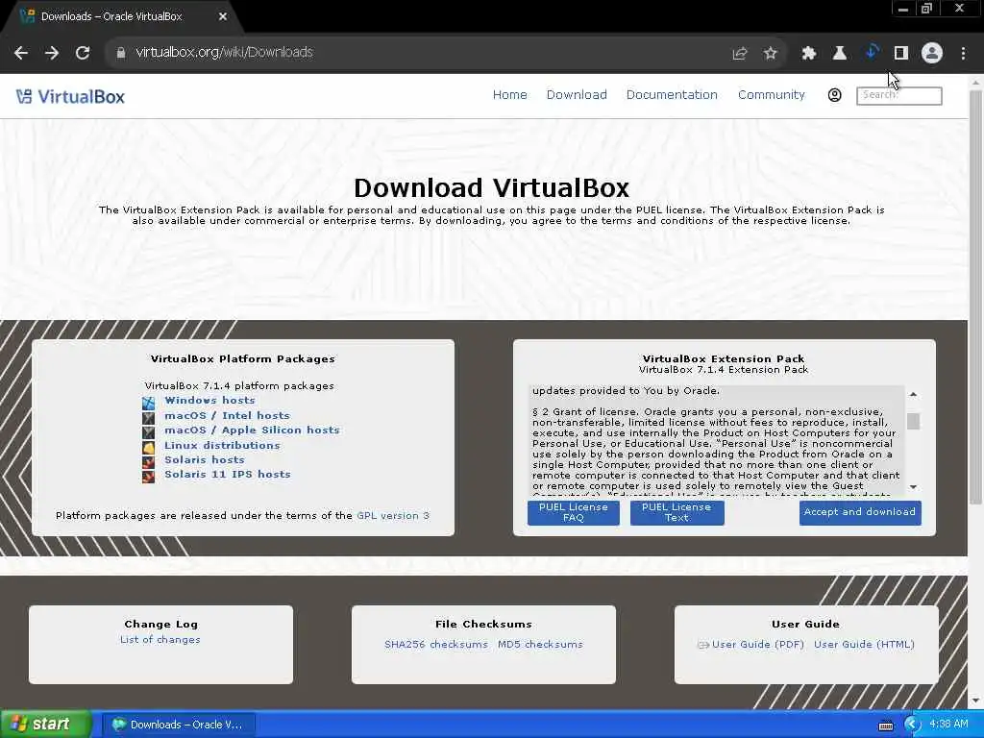
Task: Click the browser forward arrow
Action: 52,53
